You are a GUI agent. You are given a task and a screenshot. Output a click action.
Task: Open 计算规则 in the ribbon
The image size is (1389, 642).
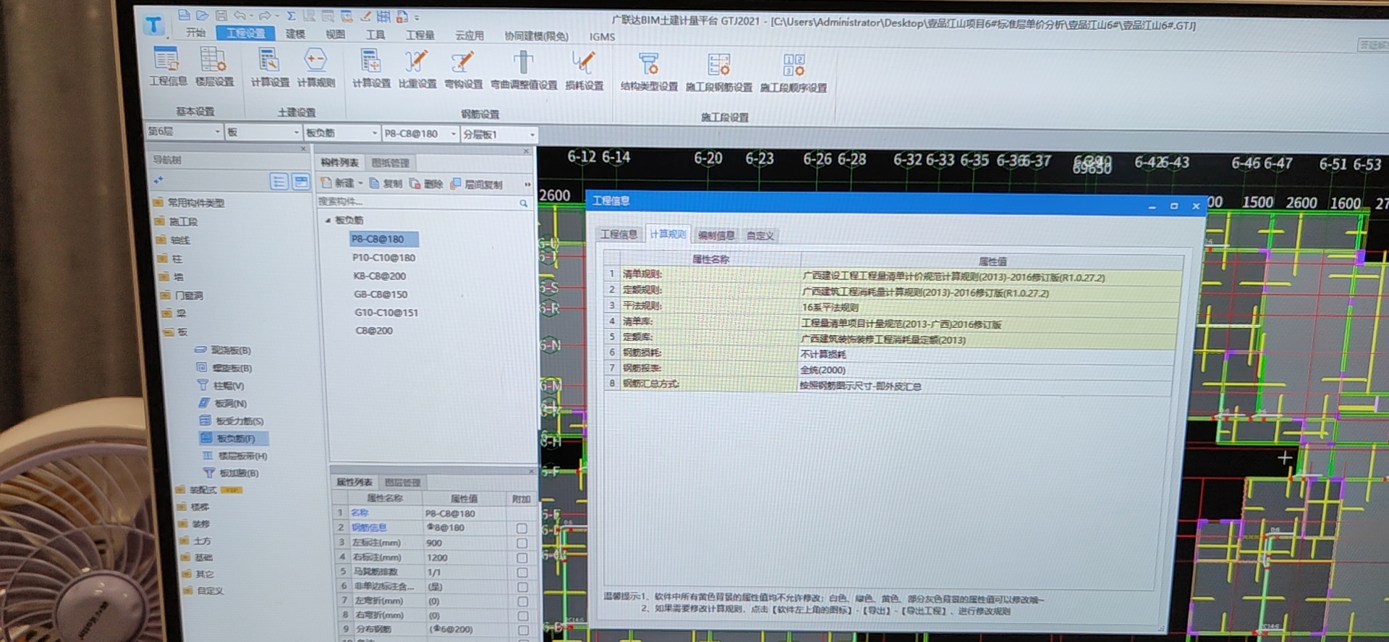[x=315, y=68]
